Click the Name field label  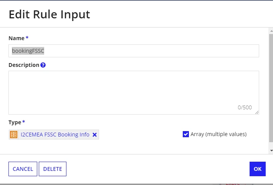pos(17,38)
